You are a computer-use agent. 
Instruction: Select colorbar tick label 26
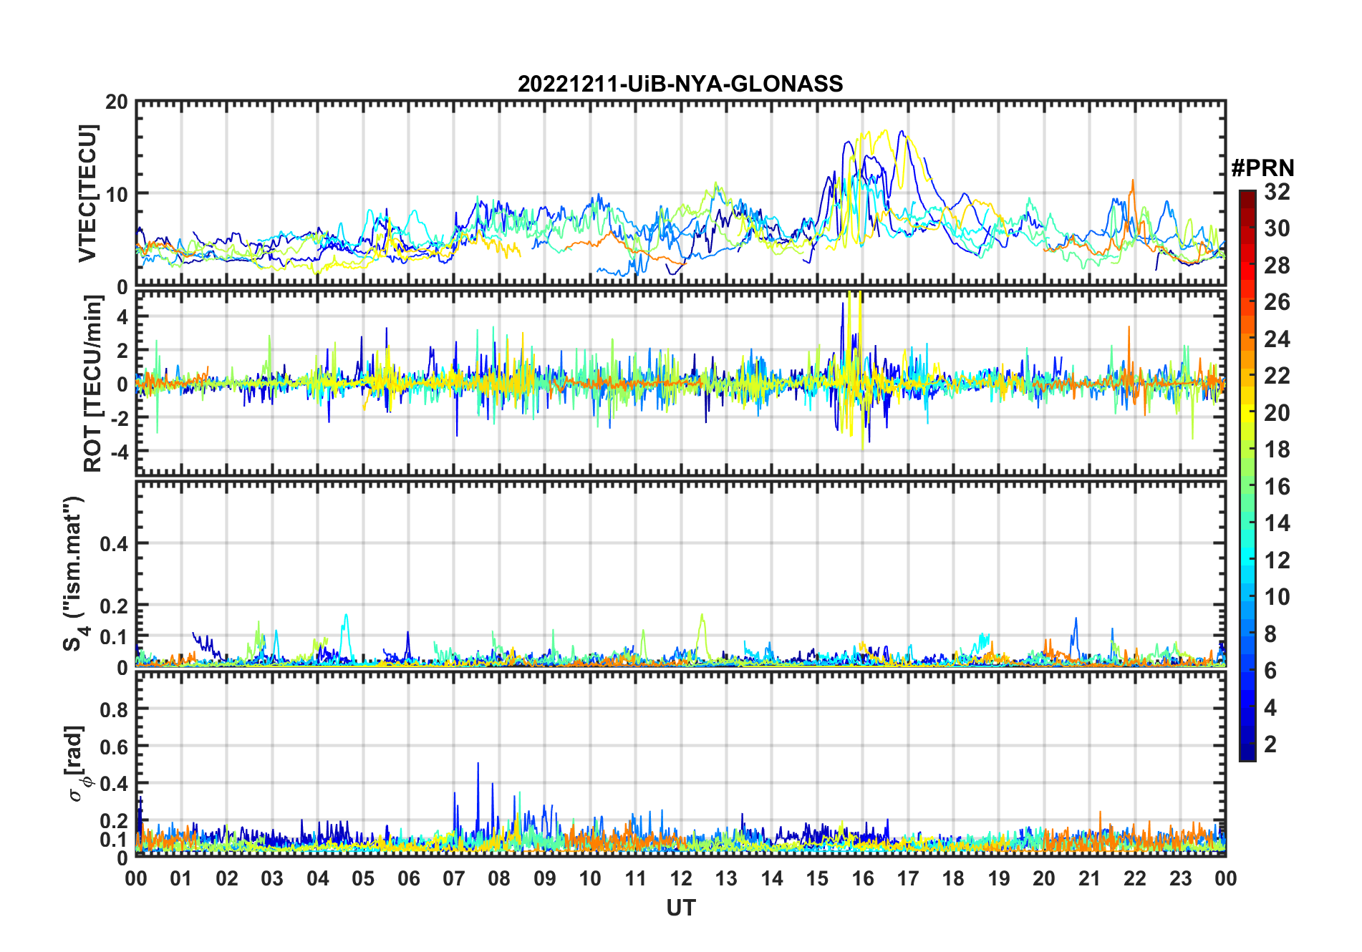pyautogui.click(x=1277, y=302)
